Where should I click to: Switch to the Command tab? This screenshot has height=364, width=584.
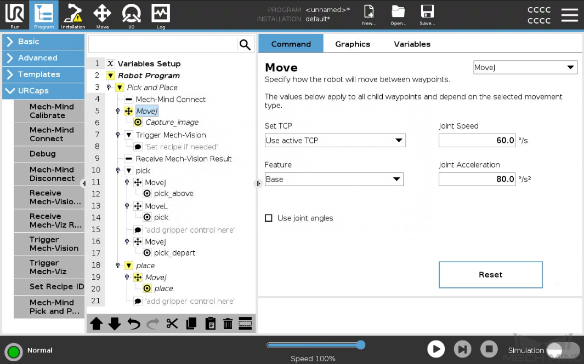[x=291, y=44]
